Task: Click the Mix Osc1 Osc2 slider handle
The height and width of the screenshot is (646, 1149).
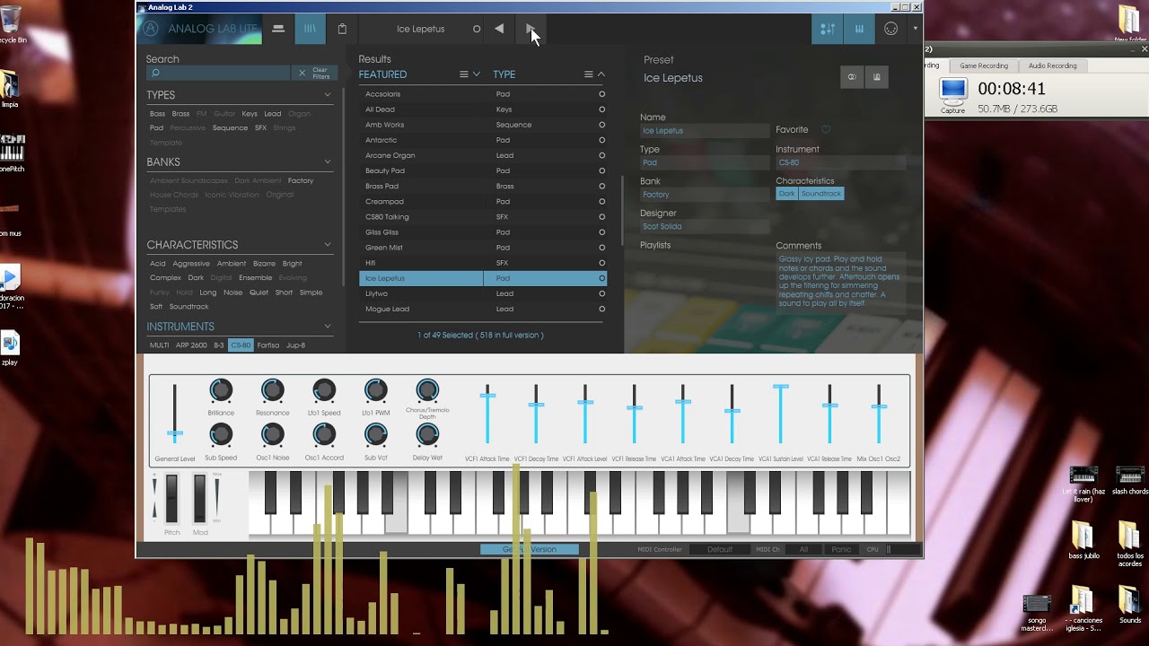Action: point(879,406)
